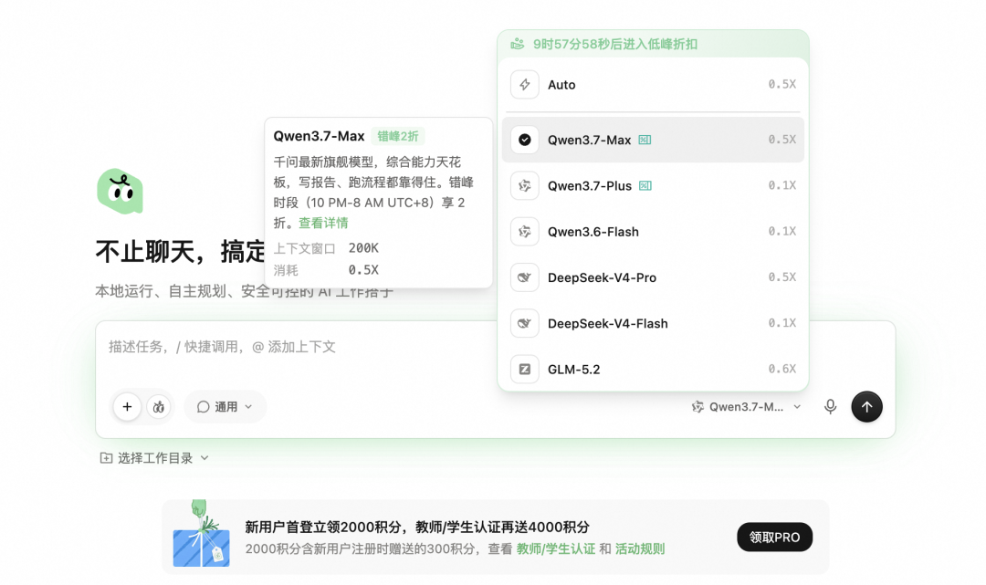Click the green ghost mascot logo

pos(121,191)
